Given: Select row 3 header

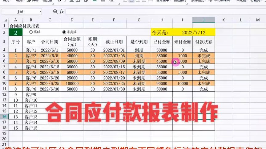Looking at the screenshot, I should [x=4, y=42].
